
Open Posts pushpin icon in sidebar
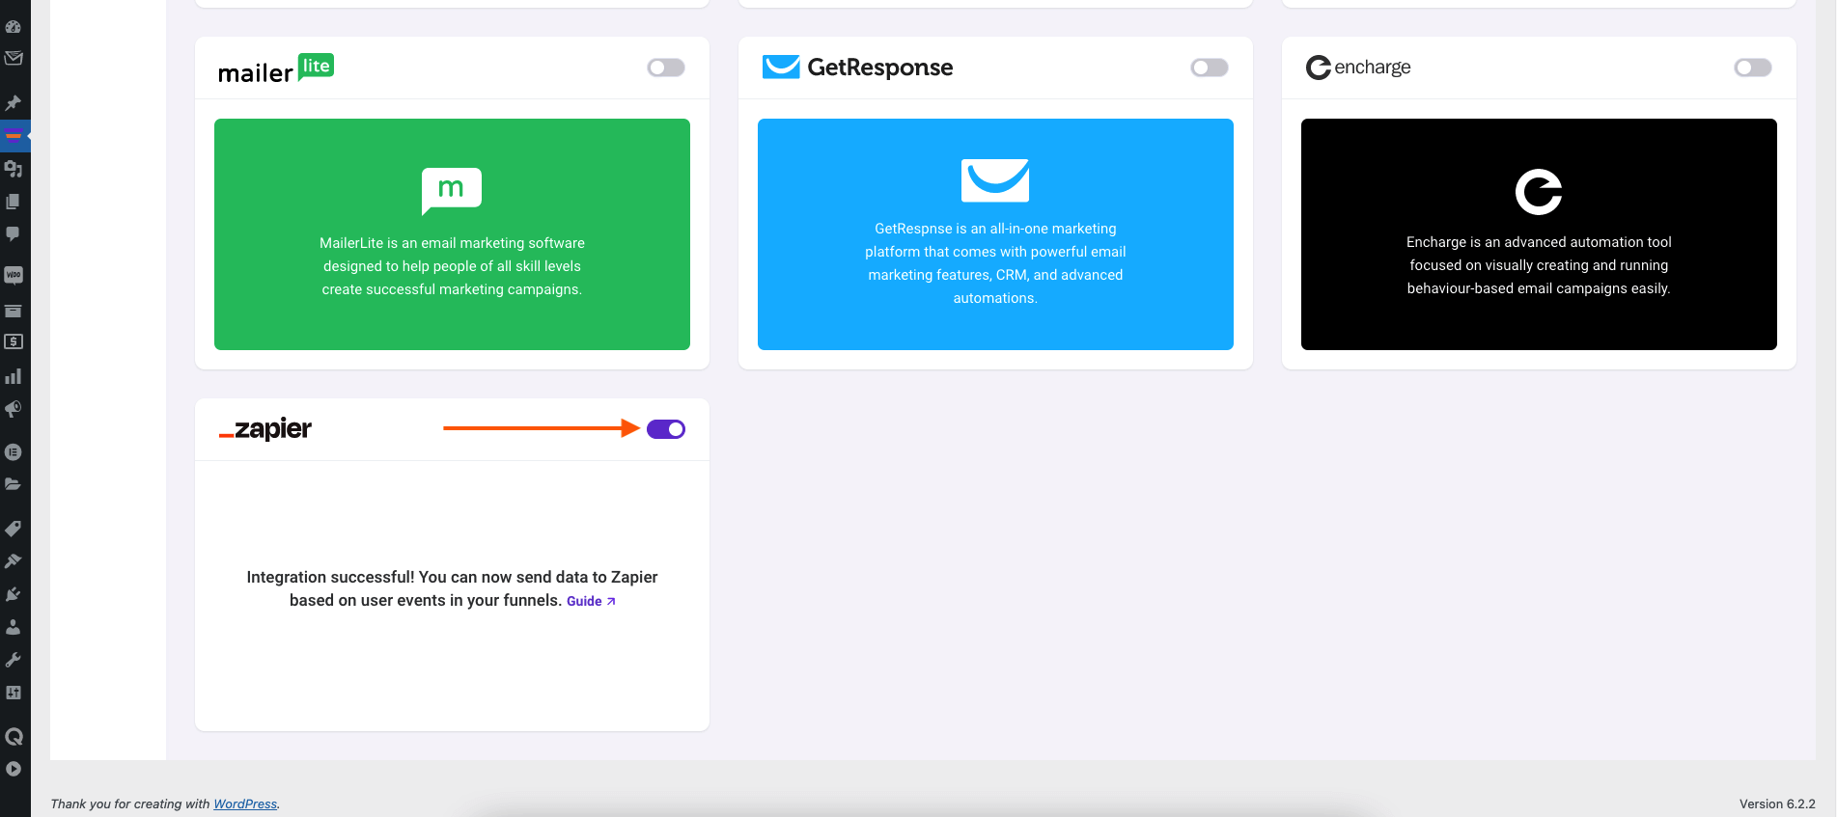click(14, 102)
